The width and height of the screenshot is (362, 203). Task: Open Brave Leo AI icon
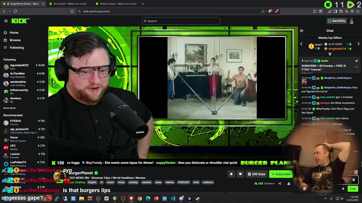tap(347, 11)
